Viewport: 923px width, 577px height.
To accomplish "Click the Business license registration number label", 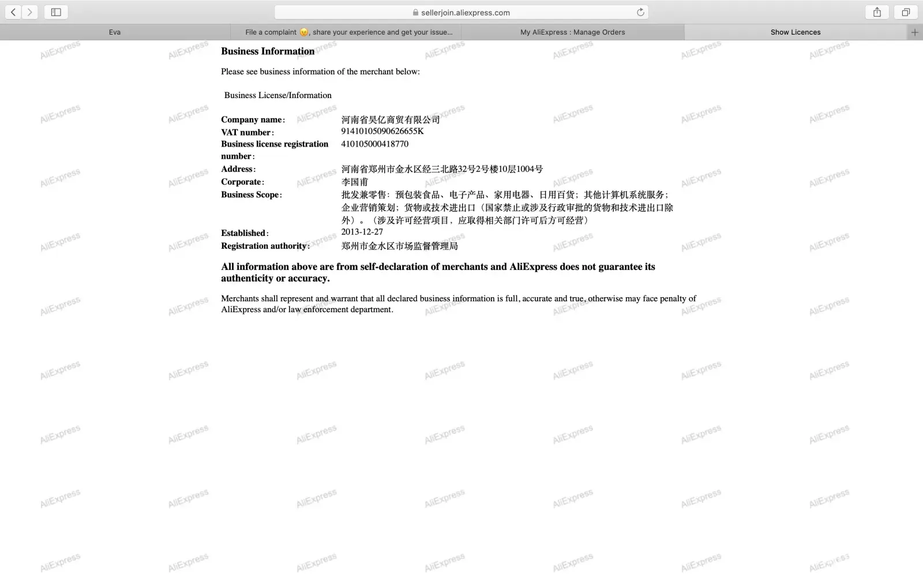I will [x=275, y=150].
